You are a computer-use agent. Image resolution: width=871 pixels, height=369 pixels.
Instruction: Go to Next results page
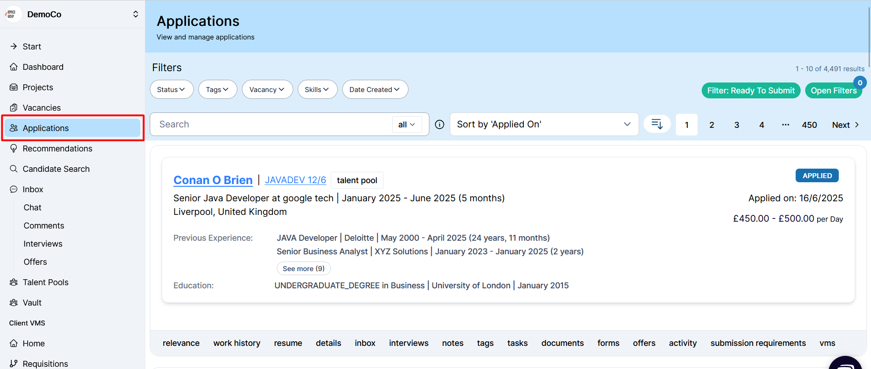click(846, 125)
